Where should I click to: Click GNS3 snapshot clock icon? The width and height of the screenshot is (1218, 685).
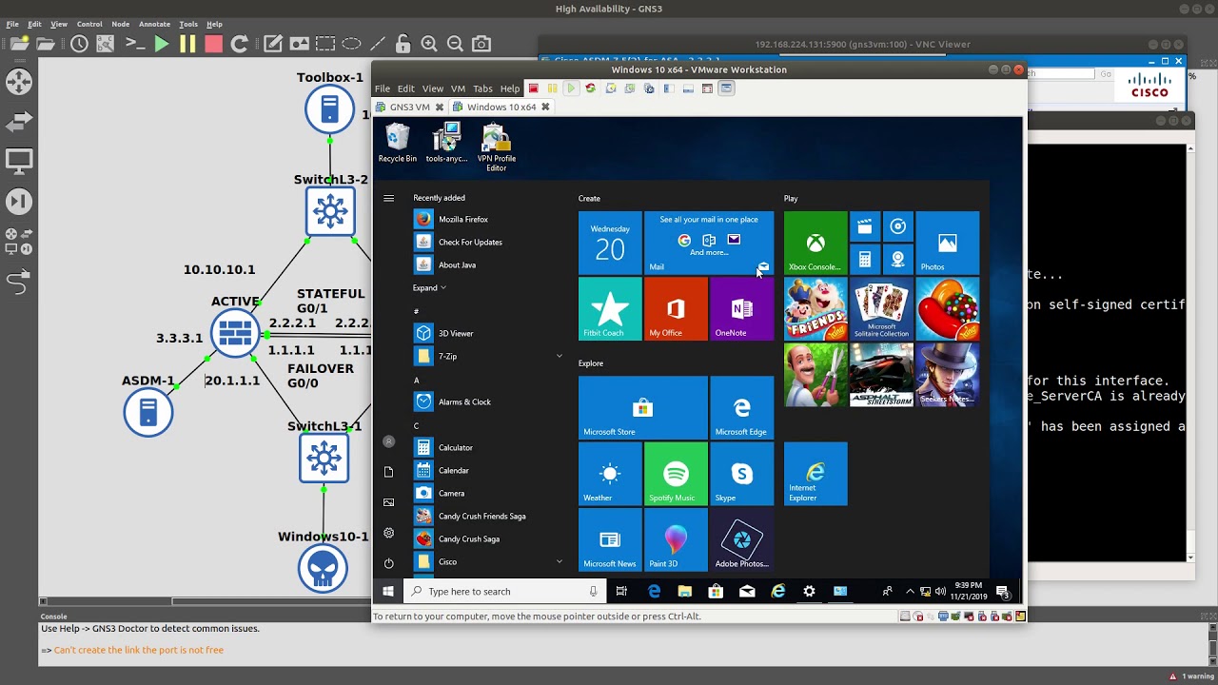[79, 44]
